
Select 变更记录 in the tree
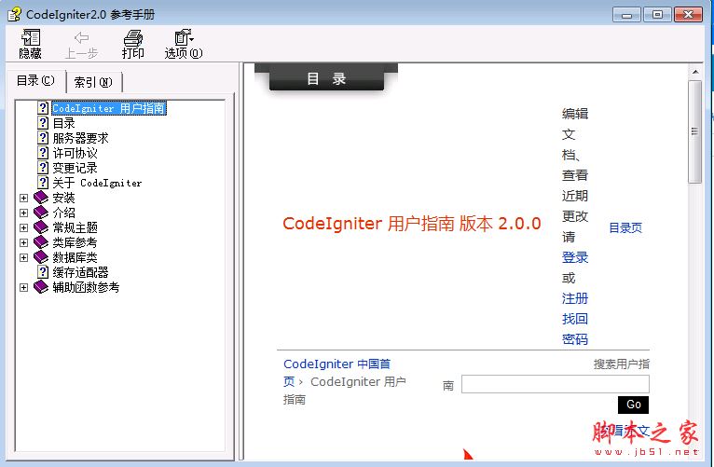pos(76,168)
